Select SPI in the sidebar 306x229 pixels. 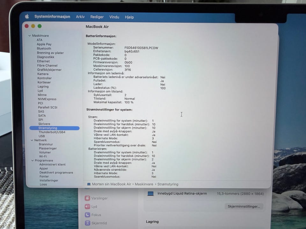pyautogui.click(x=40, y=120)
